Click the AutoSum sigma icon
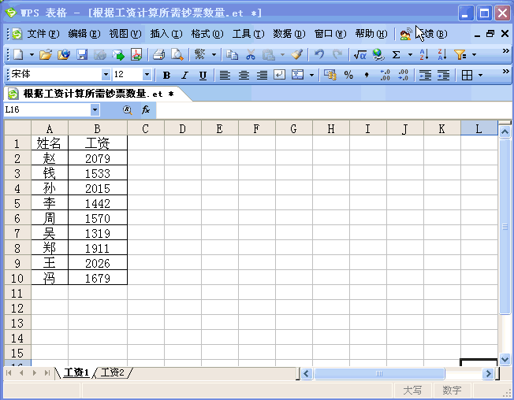The image size is (514, 400). click(397, 55)
